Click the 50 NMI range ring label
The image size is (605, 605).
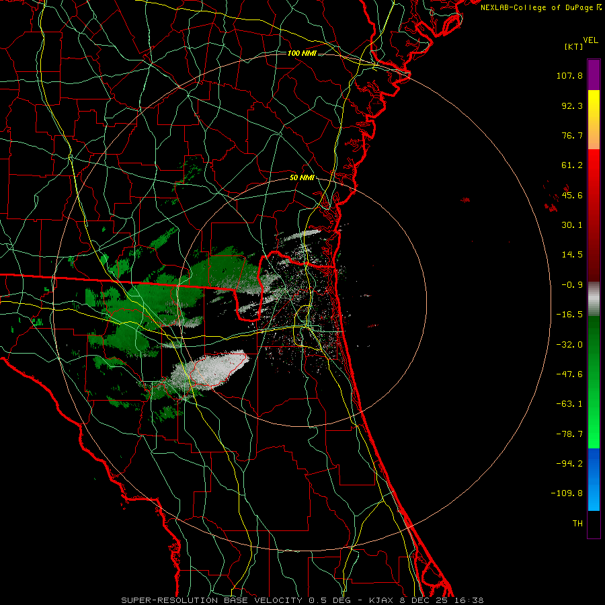pos(302,178)
